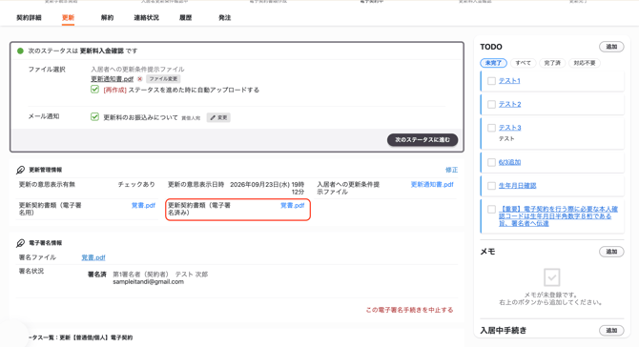Open the テスト2 TODO link
639x347 pixels.
click(x=510, y=105)
